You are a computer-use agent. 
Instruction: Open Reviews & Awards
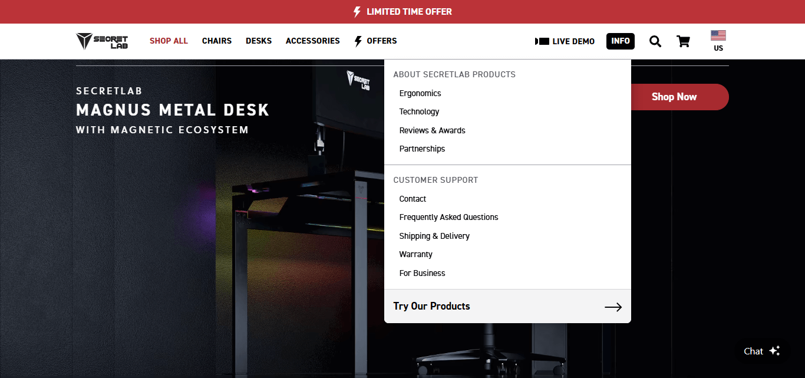point(433,130)
